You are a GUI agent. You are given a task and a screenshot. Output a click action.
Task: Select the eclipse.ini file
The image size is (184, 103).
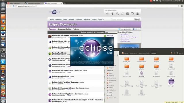(156, 74)
